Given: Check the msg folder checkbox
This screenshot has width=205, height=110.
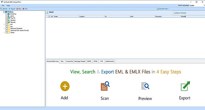Looking at the screenshot, I should [7, 26].
